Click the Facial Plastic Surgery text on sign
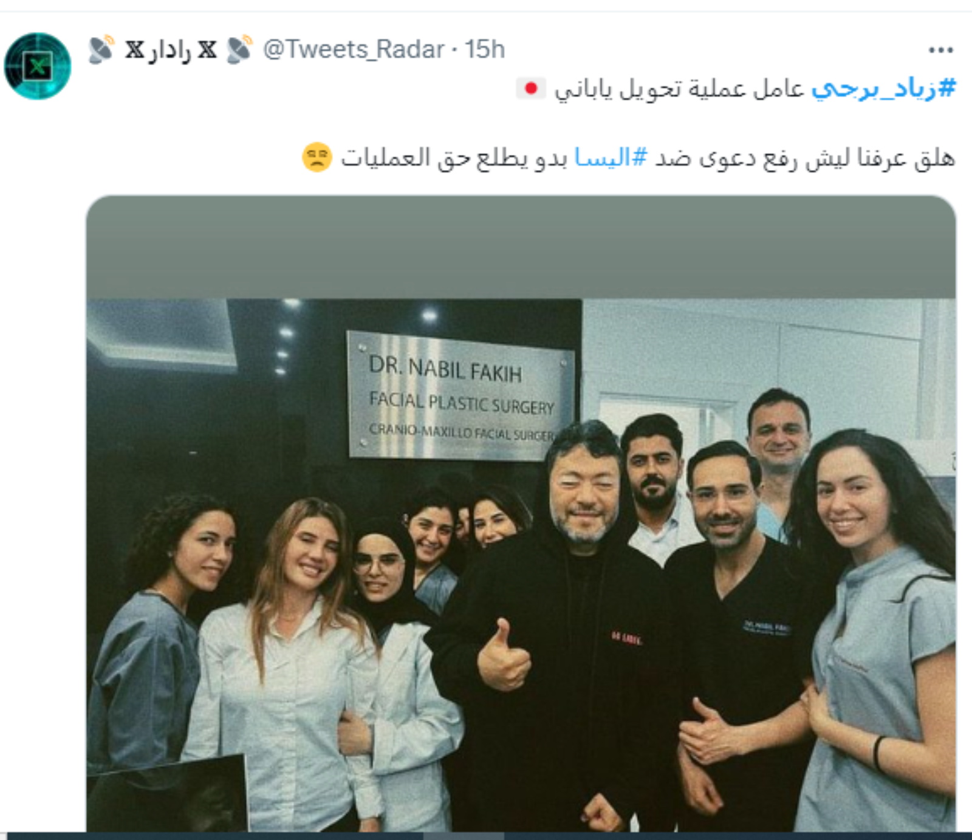The image size is (972, 840). coord(462,403)
